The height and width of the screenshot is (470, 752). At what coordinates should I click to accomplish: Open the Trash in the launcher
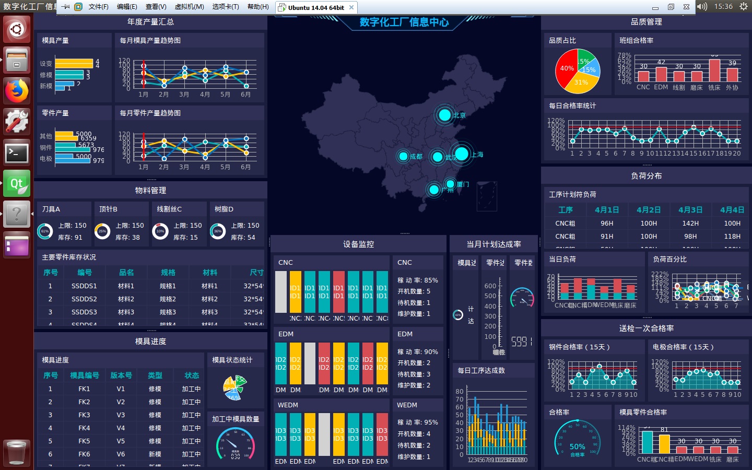pyautogui.click(x=16, y=453)
